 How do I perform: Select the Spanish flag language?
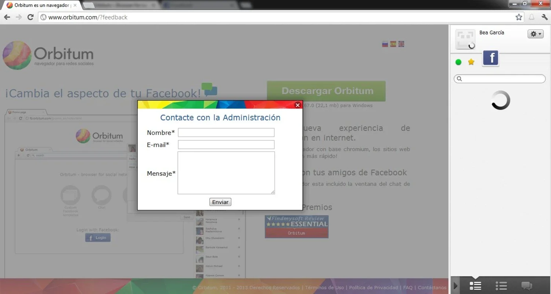click(393, 44)
